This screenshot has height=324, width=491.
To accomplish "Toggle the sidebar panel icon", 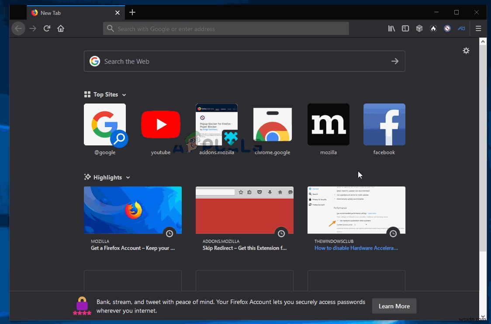I will [x=405, y=28].
